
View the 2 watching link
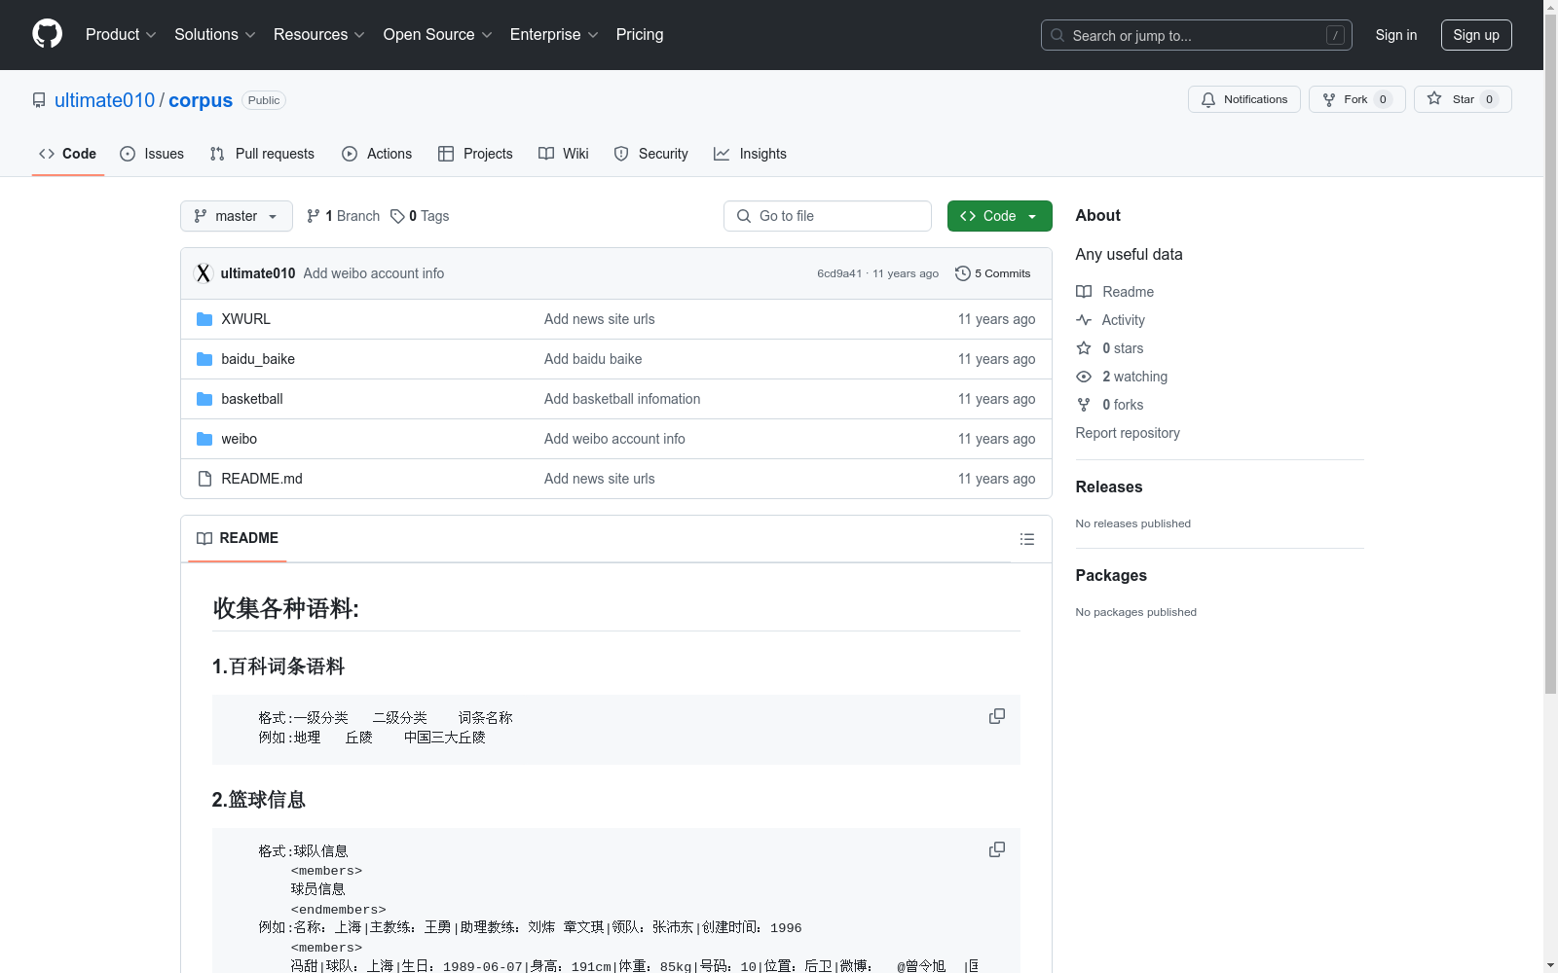(1122, 377)
